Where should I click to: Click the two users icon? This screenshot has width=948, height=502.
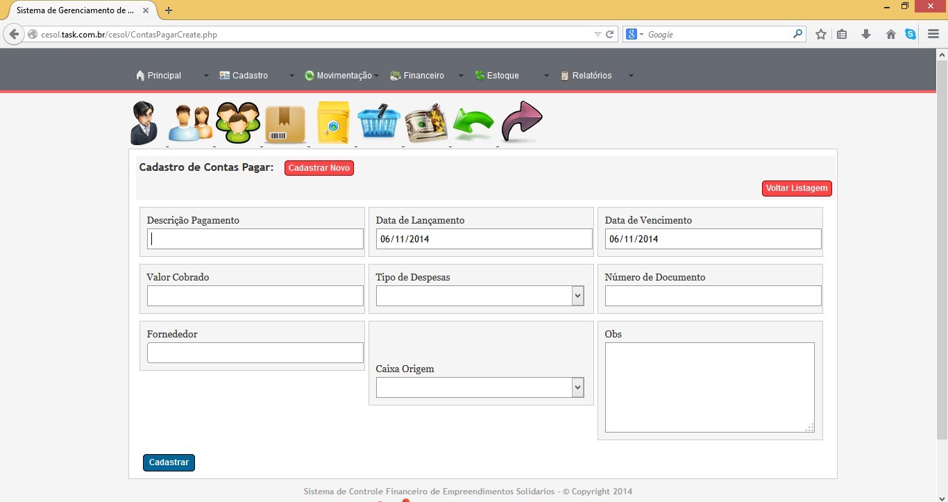[190, 124]
